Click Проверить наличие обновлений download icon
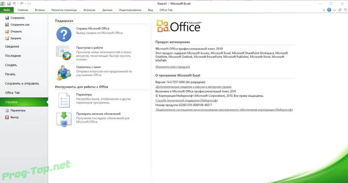Image resolution: width=348 pixels, height=183 pixels. click(x=64, y=119)
